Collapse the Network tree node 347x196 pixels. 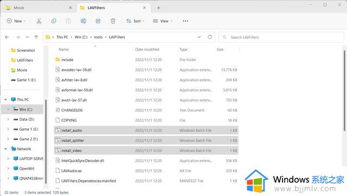tap(6, 149)
